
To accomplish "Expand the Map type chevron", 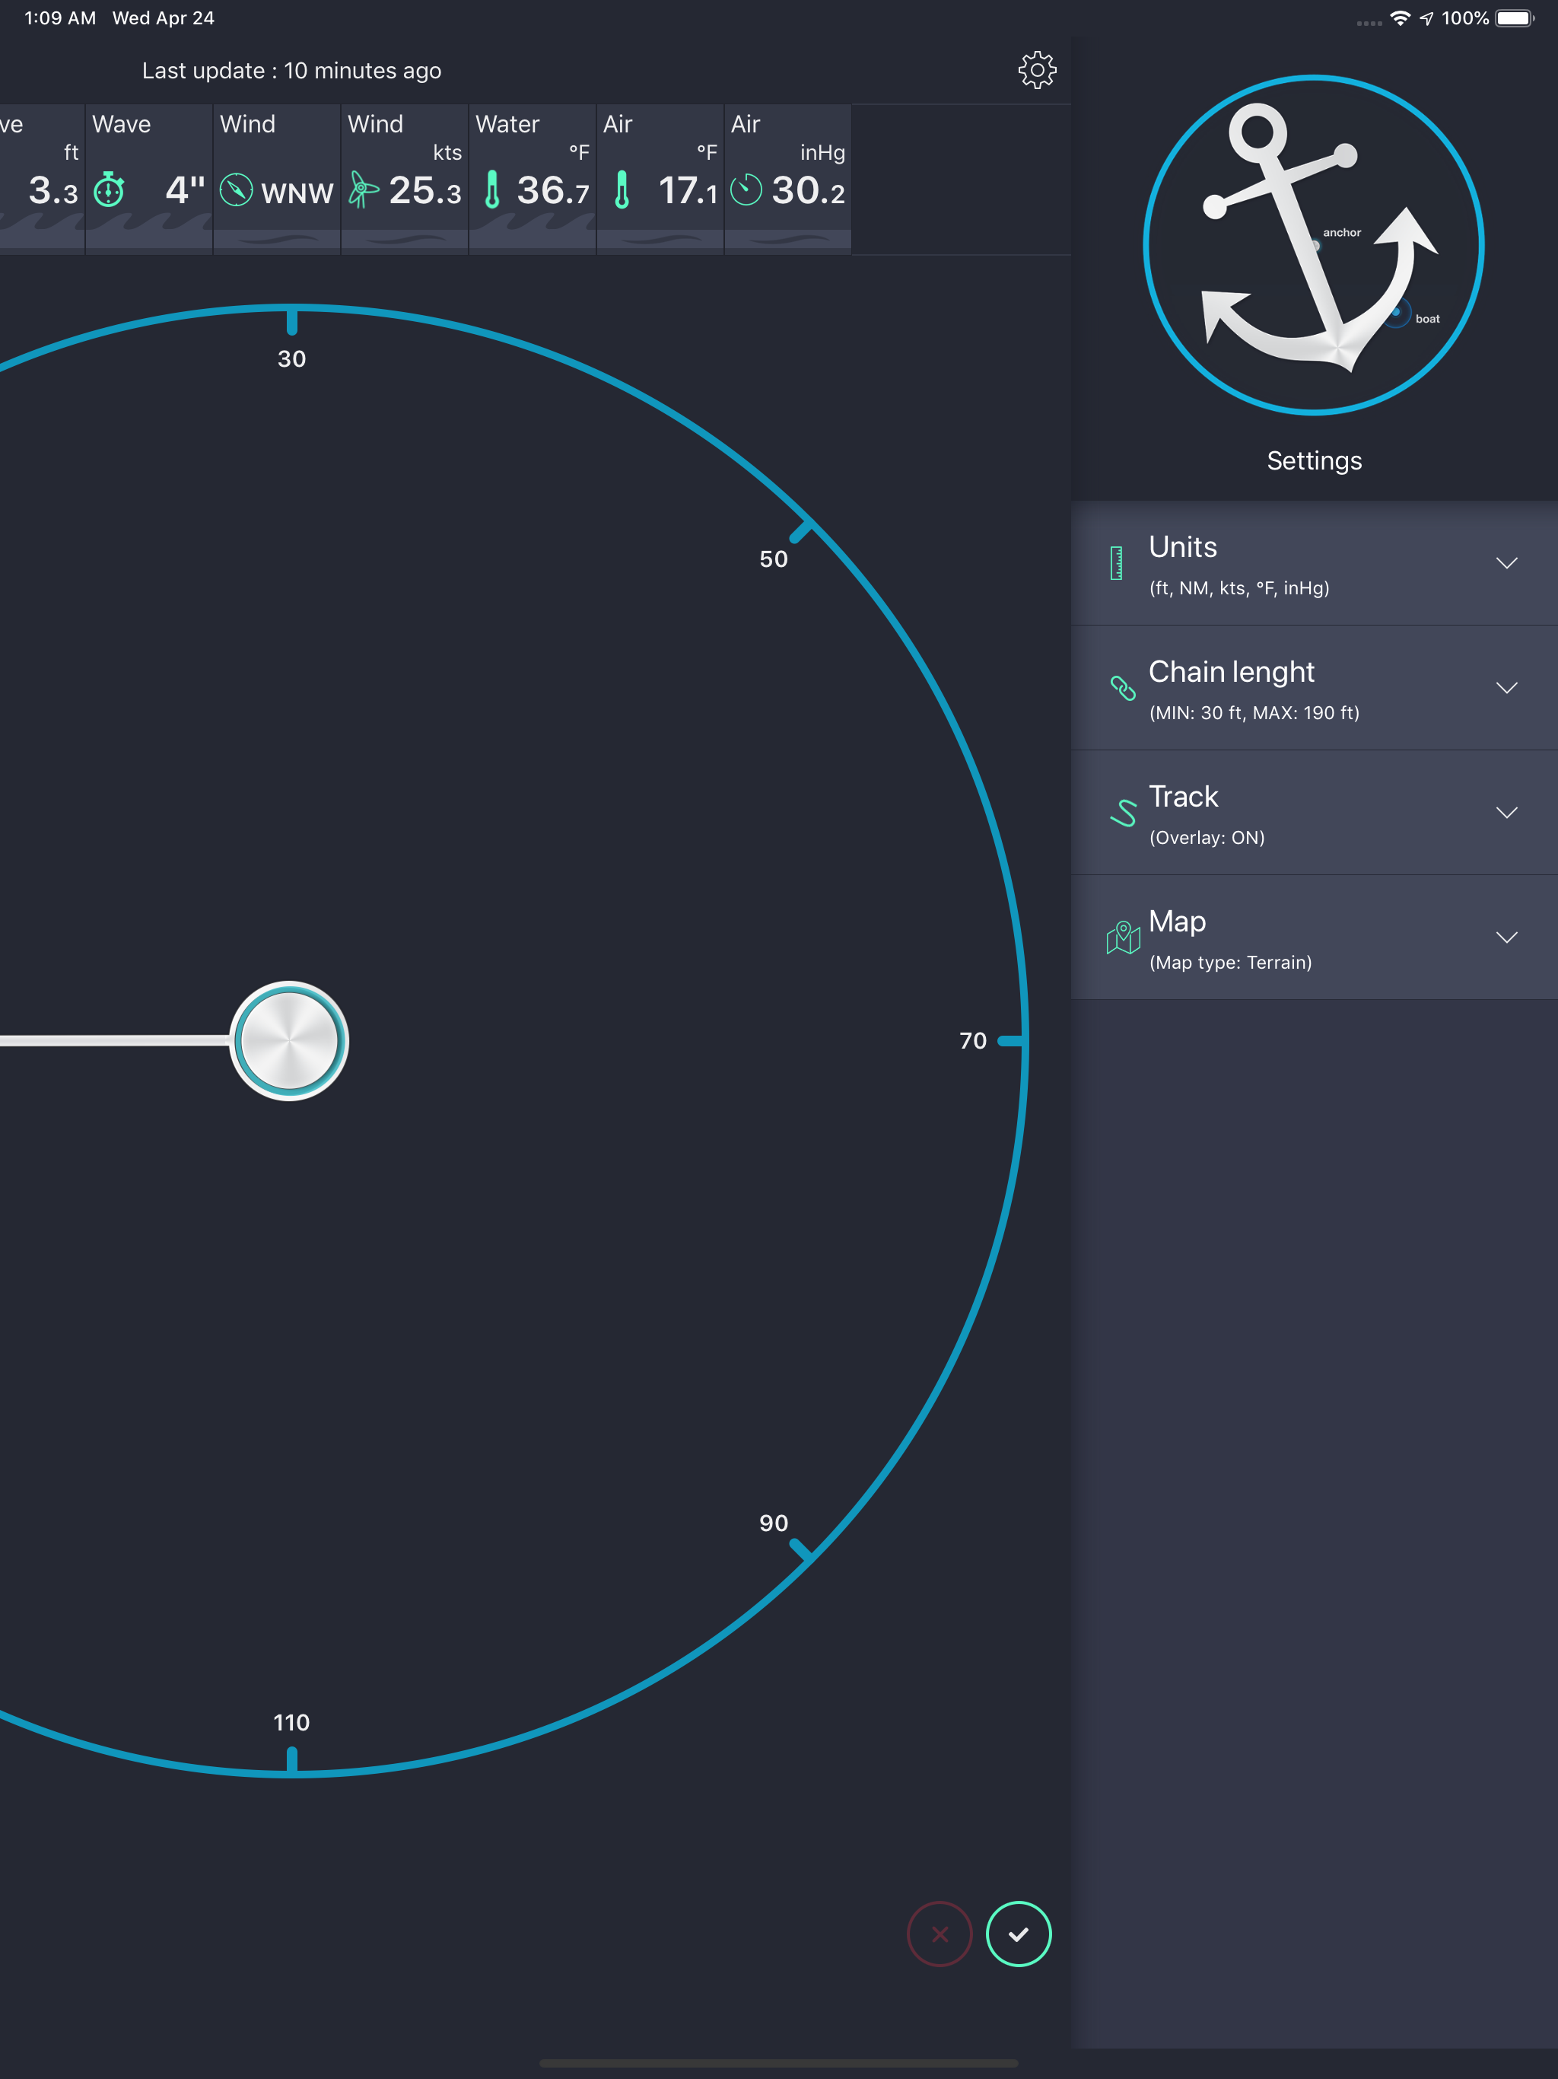I will pyautogui.click(x=1506, y=937).
